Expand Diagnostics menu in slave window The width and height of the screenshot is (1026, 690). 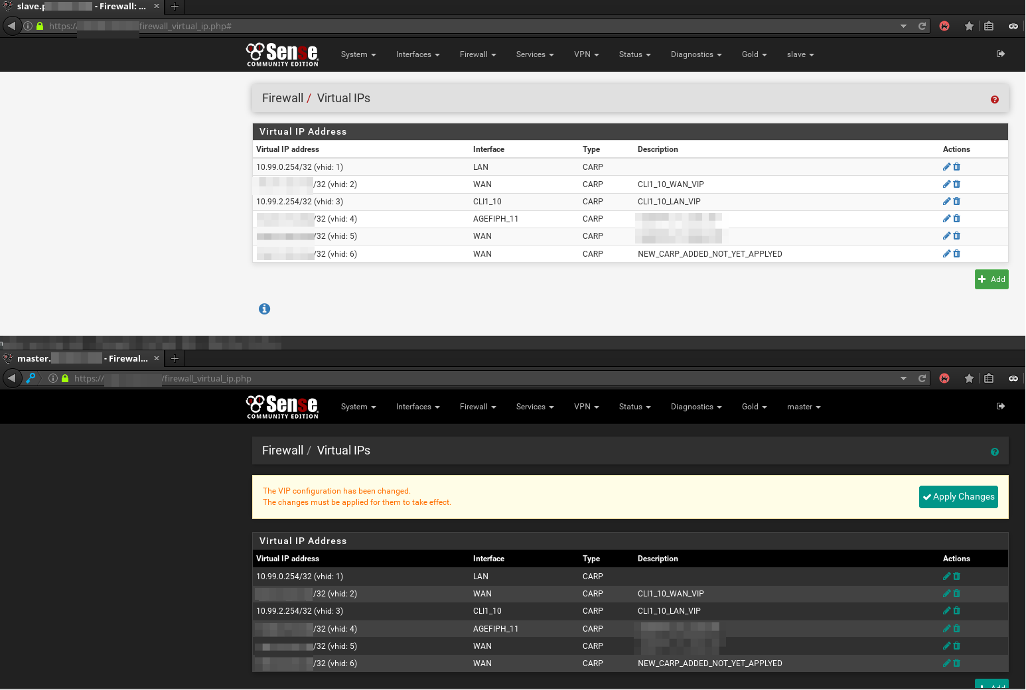696,54
